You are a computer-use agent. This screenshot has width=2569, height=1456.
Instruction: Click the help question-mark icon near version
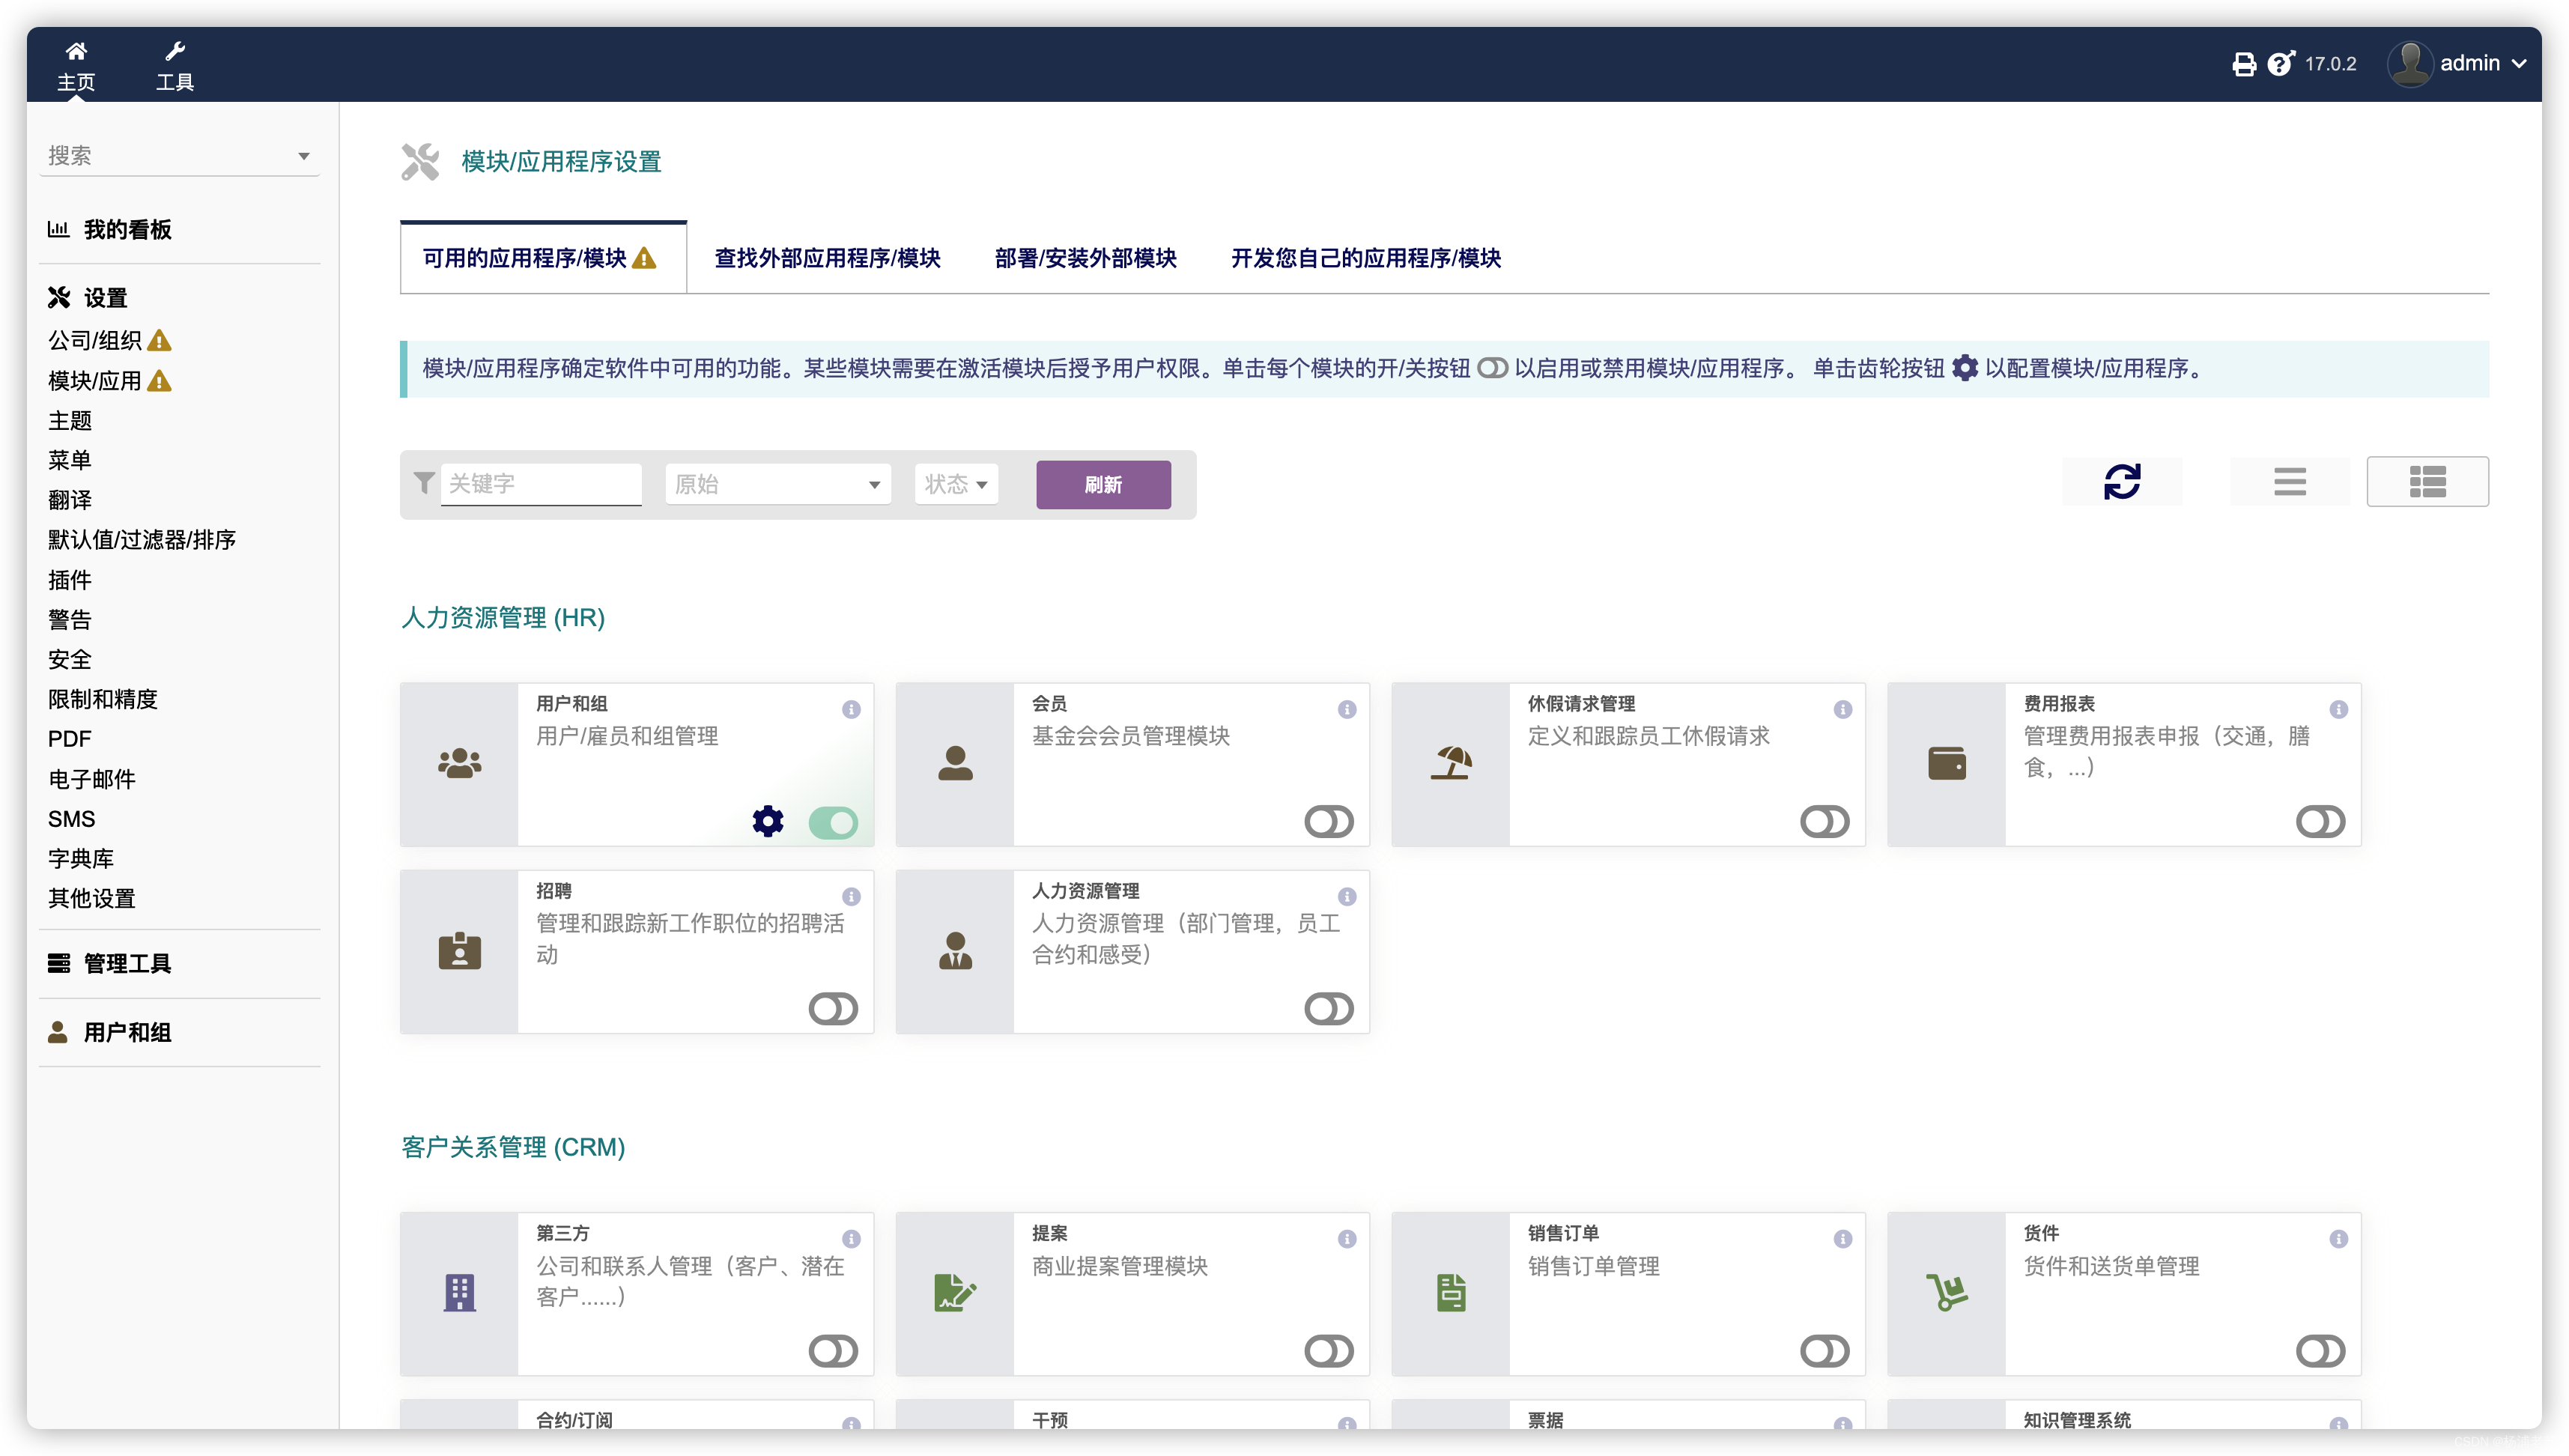click(x=2280, y=64)
